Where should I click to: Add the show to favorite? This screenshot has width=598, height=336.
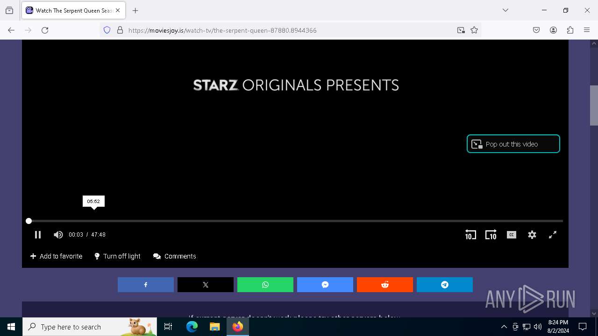tap(56, 256)
